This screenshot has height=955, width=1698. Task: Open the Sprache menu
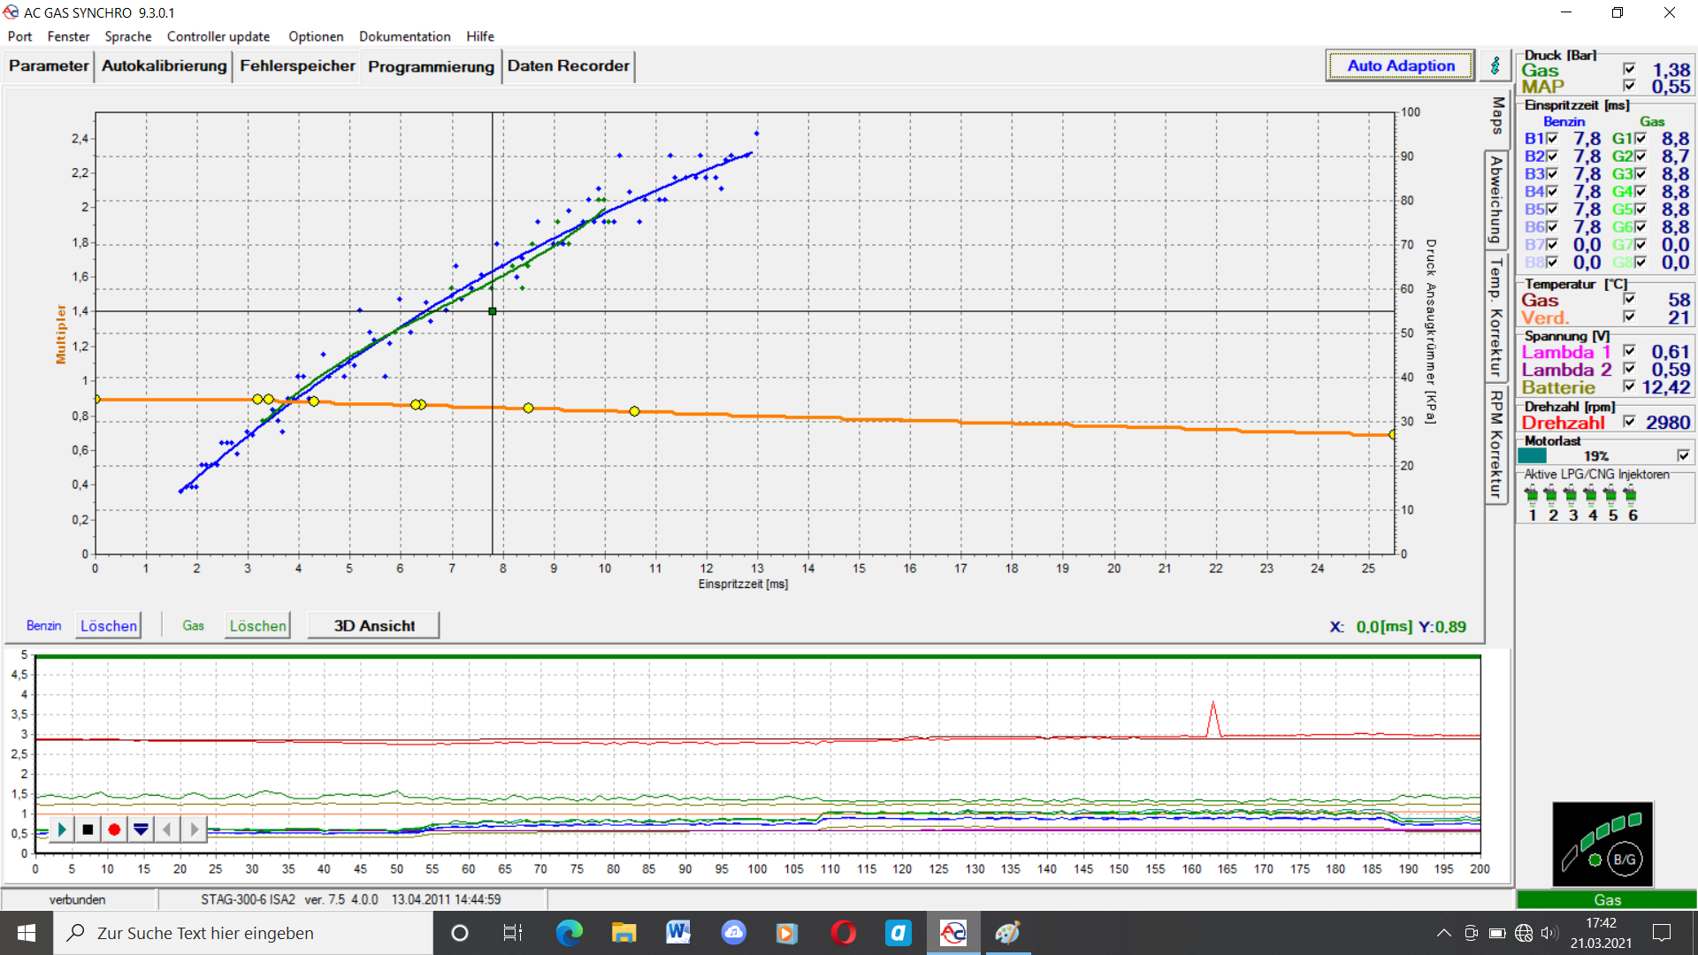click(x=128, y=36)
